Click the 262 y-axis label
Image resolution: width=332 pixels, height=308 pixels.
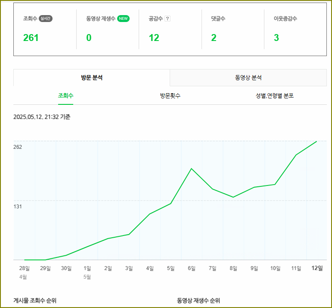click(18, 147)
